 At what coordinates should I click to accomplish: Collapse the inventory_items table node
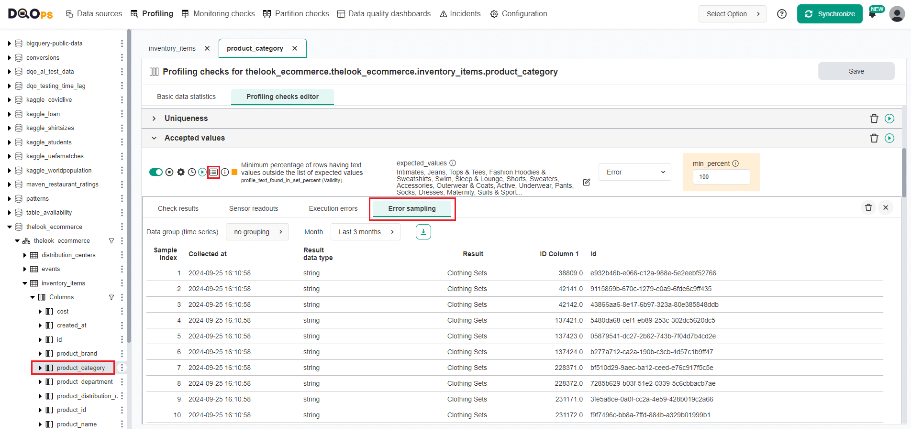click(25, 283)
